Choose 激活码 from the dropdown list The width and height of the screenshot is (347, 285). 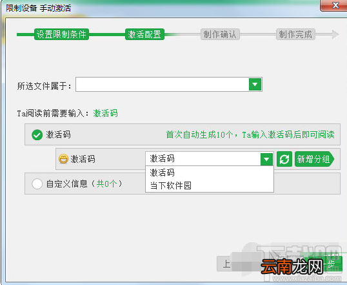click(x=210, y=173)
